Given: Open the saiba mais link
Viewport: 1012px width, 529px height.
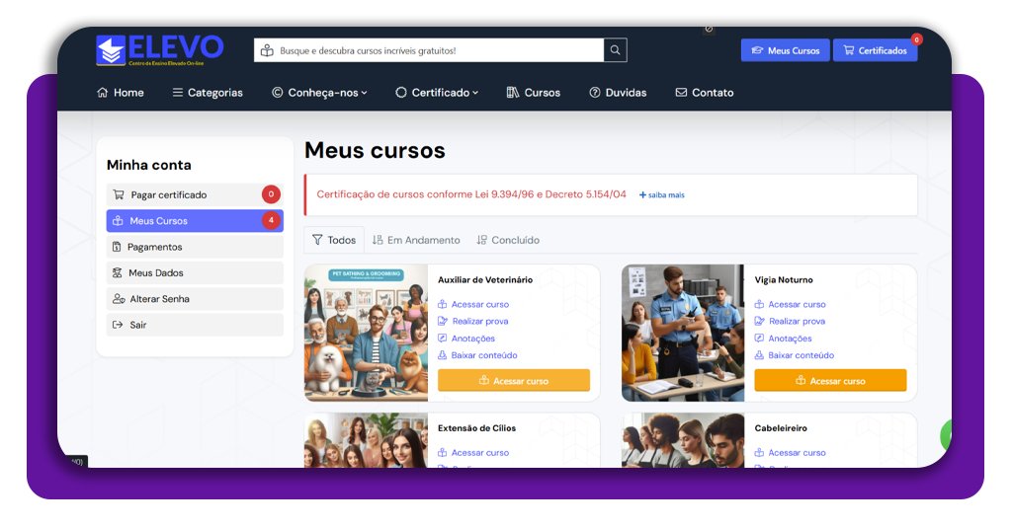Looking at the screenshot, I should (x=662, y=195).
